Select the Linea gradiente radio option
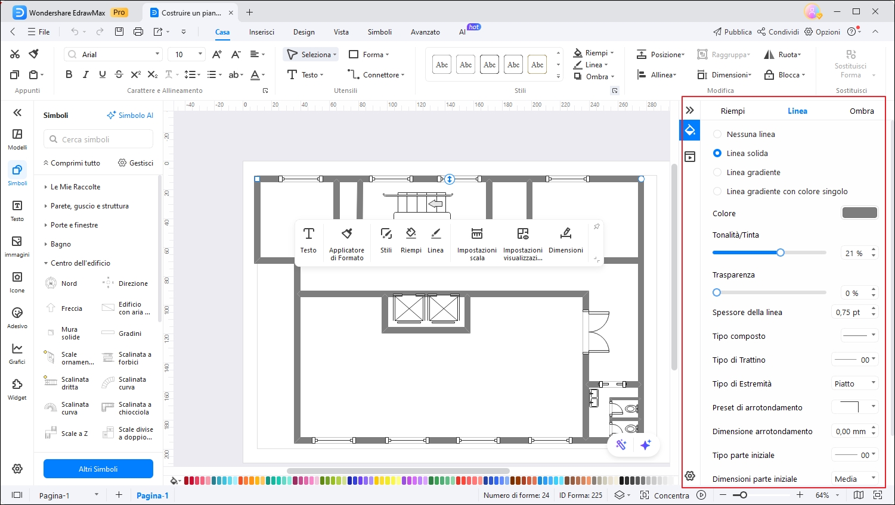The image size is (895, 505). pos(717,172)
